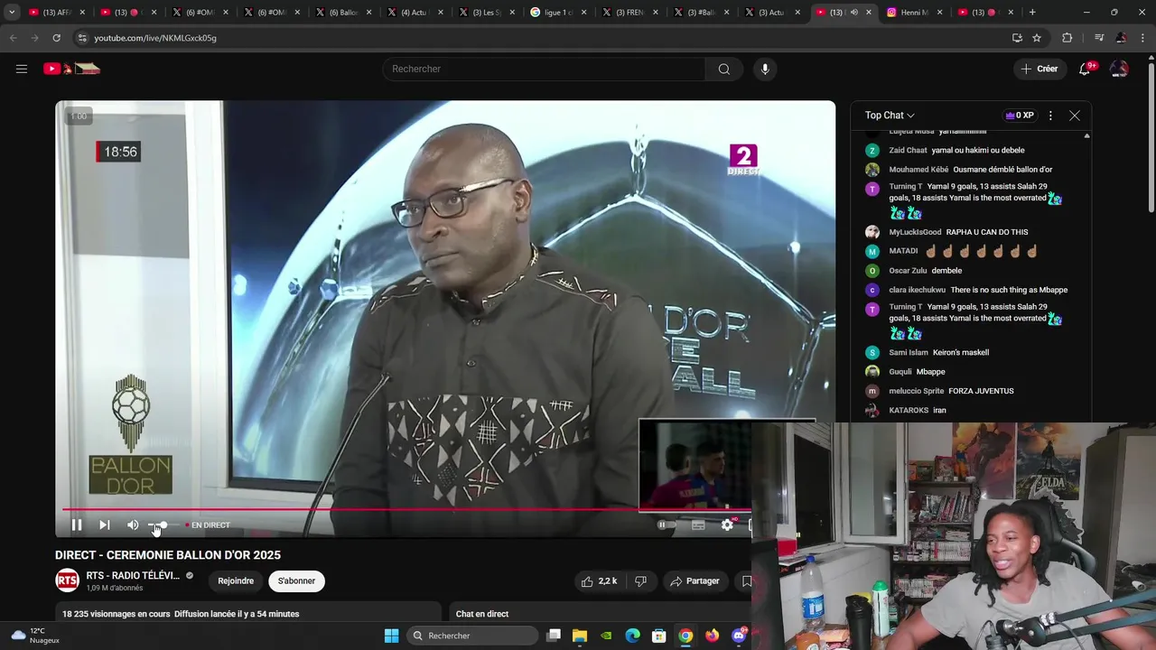
Task: Bookmark this page with star
Action: (x=1037, y=38)
